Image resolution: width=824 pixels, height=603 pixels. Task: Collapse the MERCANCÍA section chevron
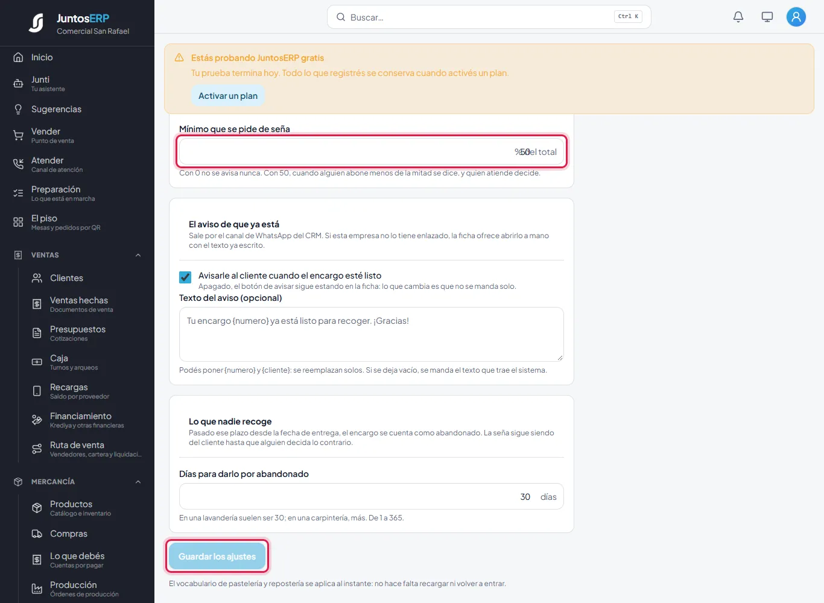pos(138,482)
